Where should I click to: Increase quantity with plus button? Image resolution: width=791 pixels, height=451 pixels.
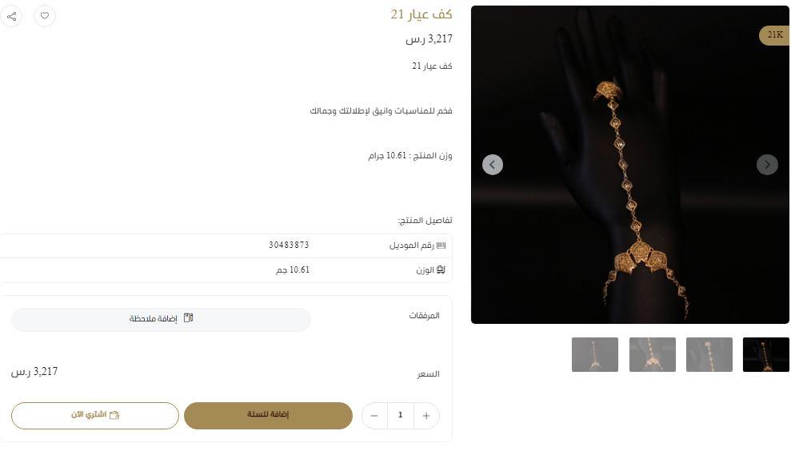pyautogui.click(x=426, y=416)
